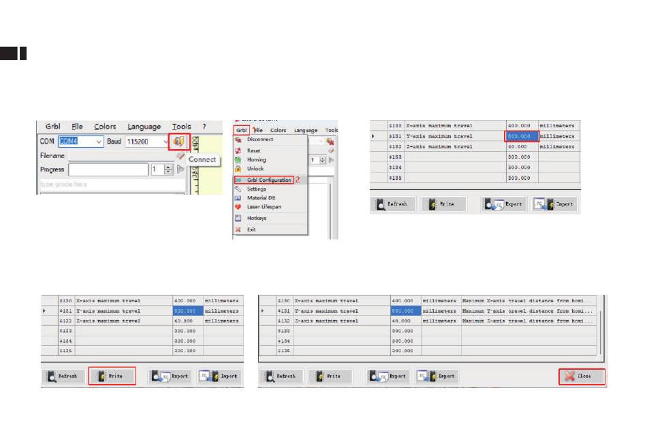Click the red X Exit icon

(x=238, y=229)
